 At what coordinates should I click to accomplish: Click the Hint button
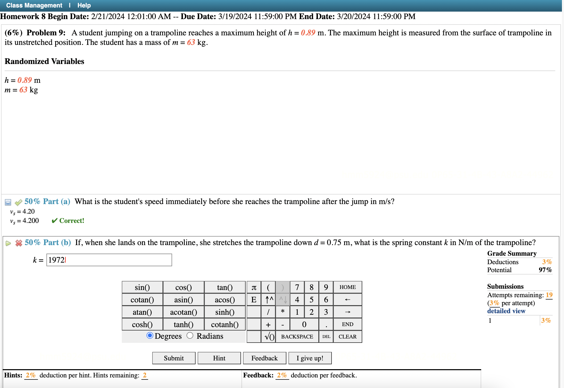pos(219,358)
